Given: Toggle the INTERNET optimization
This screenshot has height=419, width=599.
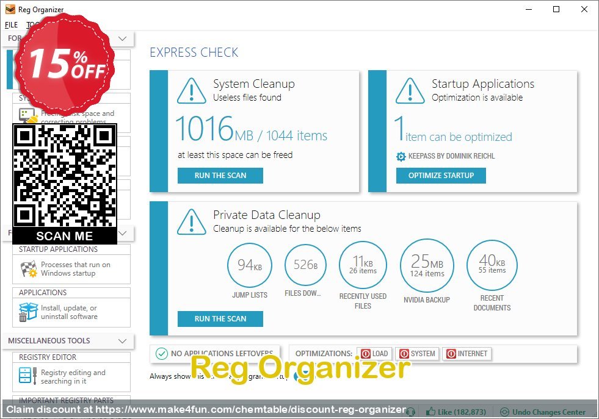Looking at the screenshot, I should pos(467,354).
